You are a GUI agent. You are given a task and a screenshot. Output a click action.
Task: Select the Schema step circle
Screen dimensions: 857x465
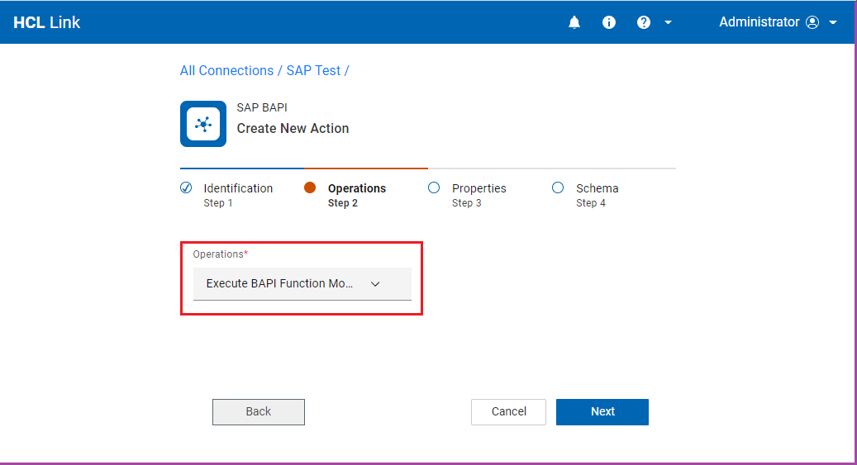pyautogui.click(x=558, y=187)
